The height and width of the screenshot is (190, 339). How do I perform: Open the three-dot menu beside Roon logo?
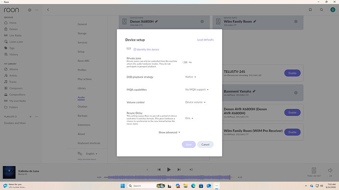(x=36, y=10)
